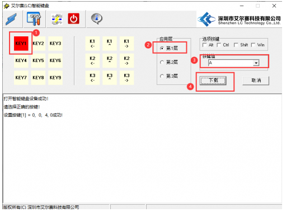This screenshot has width=286, height=212.
Task: Minimize the LC smart keyboard window
Action: point(242,6)
